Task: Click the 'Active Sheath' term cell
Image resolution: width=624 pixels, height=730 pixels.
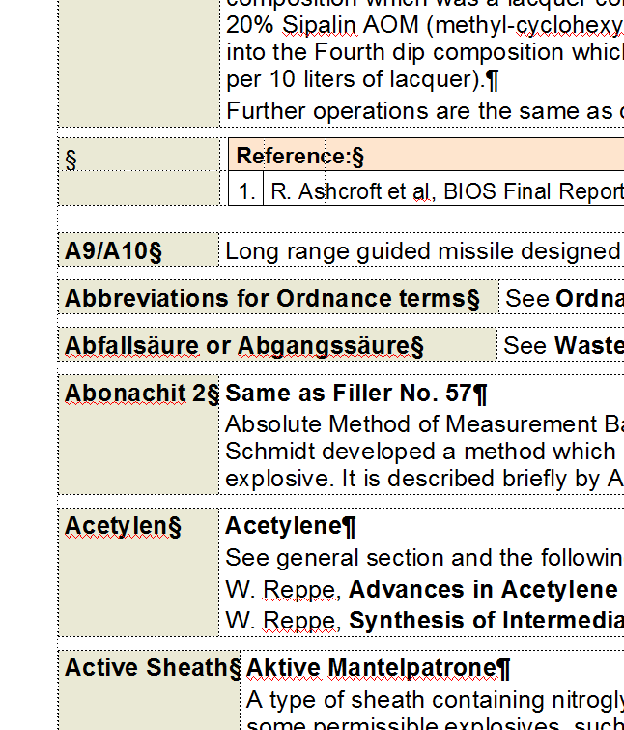Action: 150,690
